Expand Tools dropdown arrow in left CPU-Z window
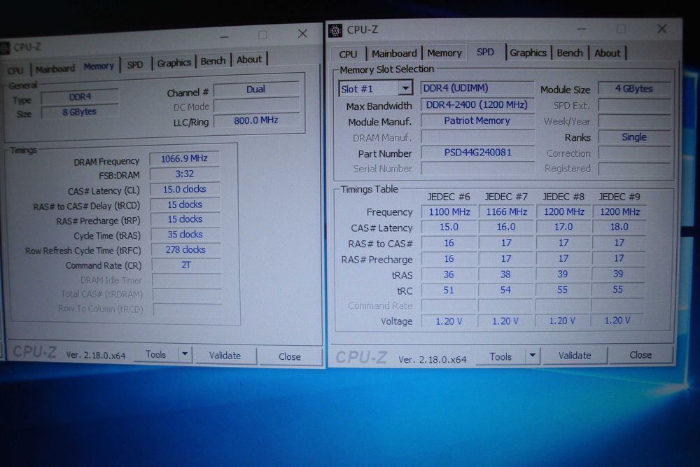Screen dimensions: 700x467 tap(185, 355)
